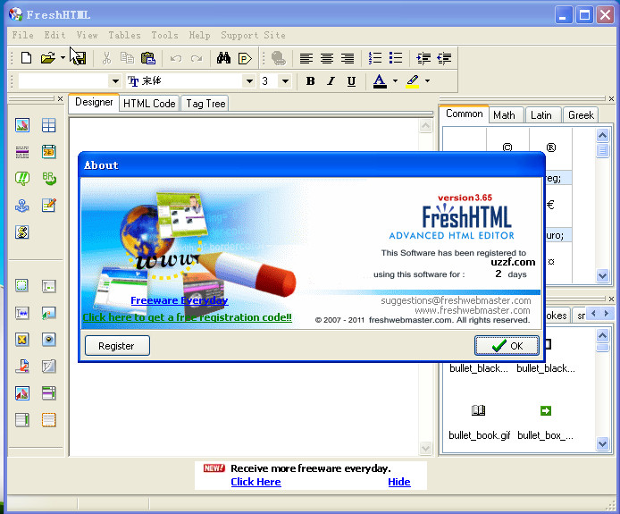Toggle underline formatting
Image resolution: width=620 pixels, height=514 pixels.
coord(351,81)
